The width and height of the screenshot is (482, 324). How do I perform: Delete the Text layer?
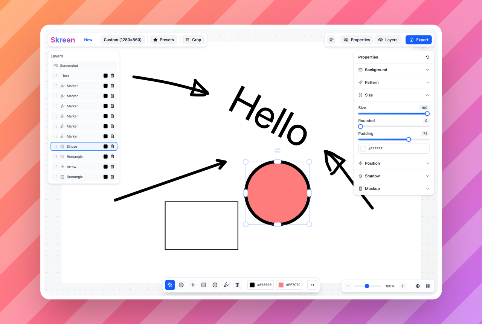112,76
